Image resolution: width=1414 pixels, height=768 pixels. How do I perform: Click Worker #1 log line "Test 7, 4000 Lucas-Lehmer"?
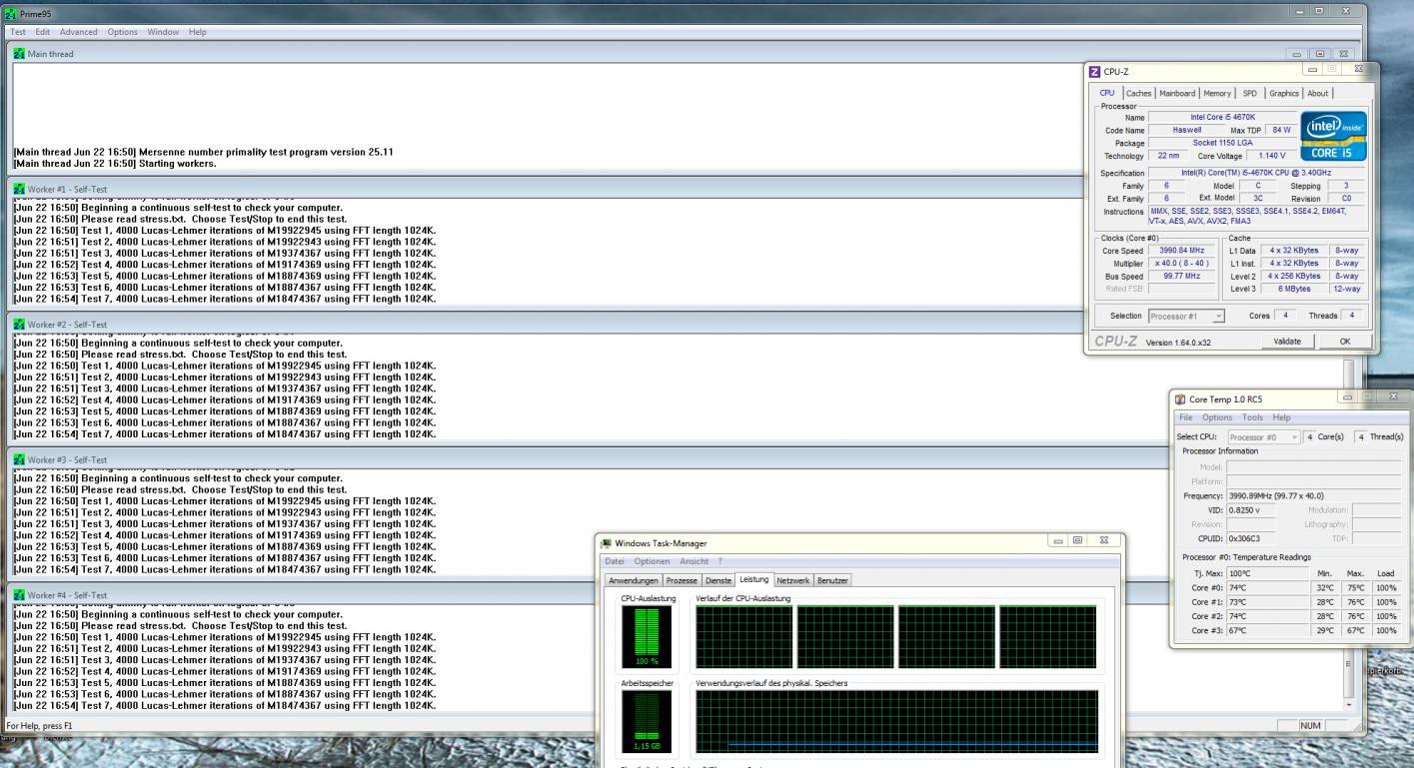click(x=225, y=299)
